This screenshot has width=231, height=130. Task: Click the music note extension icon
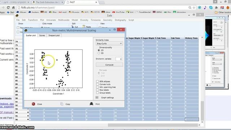(205, 8)
